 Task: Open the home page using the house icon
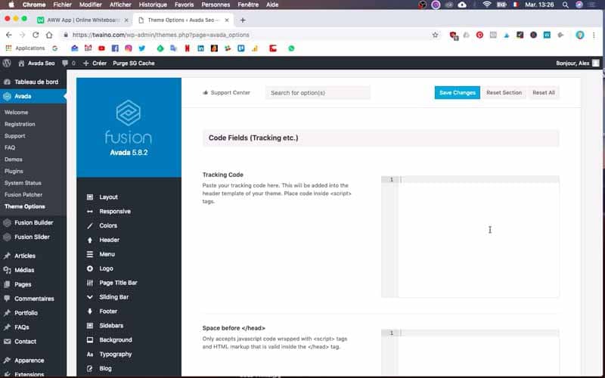click(x=49, y=35)
